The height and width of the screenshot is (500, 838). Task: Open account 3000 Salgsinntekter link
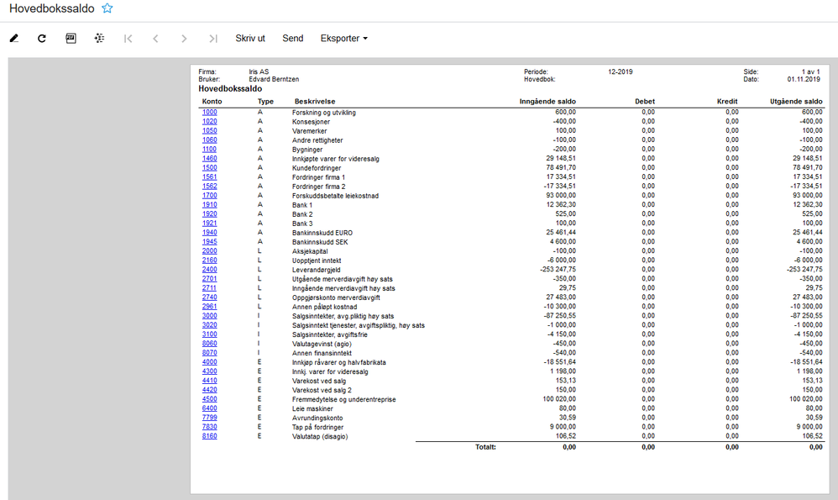[210, 316]
